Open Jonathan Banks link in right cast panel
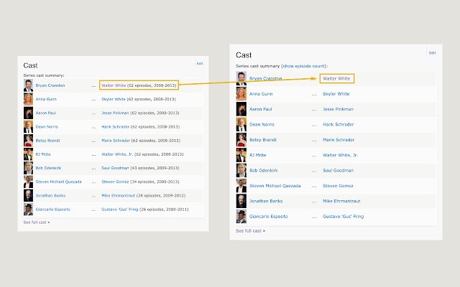The width and height of the screenshot is (460, 287). tap(266, 201)
